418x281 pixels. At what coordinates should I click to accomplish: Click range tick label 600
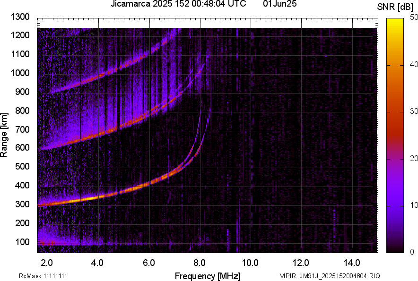pyautogui.click(x=22, y=147)
